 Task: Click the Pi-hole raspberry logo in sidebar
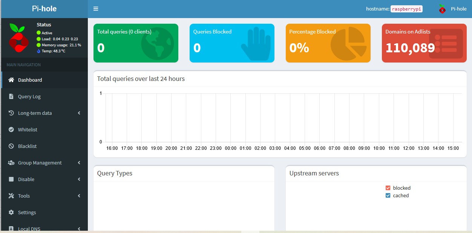coord(17,38)
